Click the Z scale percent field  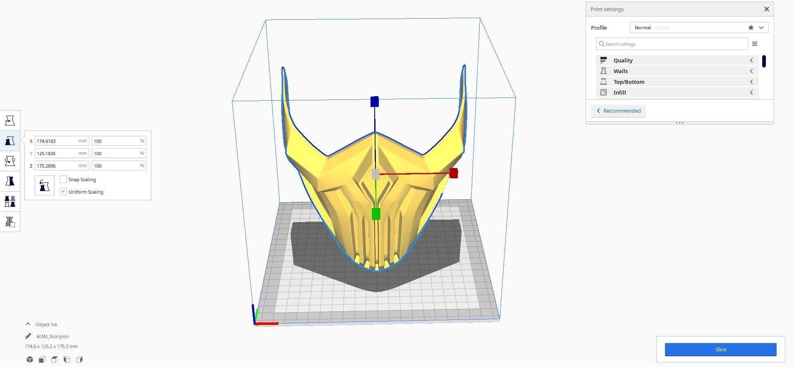119,166
